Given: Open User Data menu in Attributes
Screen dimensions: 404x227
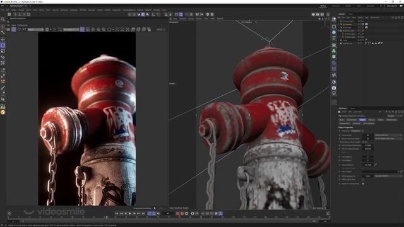Looking at the screenshot, I should [357, 112].
